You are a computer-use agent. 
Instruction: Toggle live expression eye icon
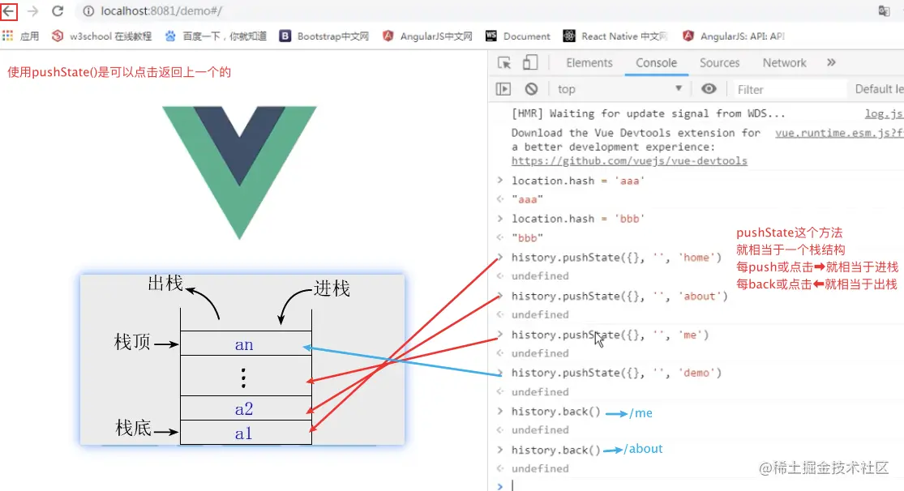(x=709, y=89)
